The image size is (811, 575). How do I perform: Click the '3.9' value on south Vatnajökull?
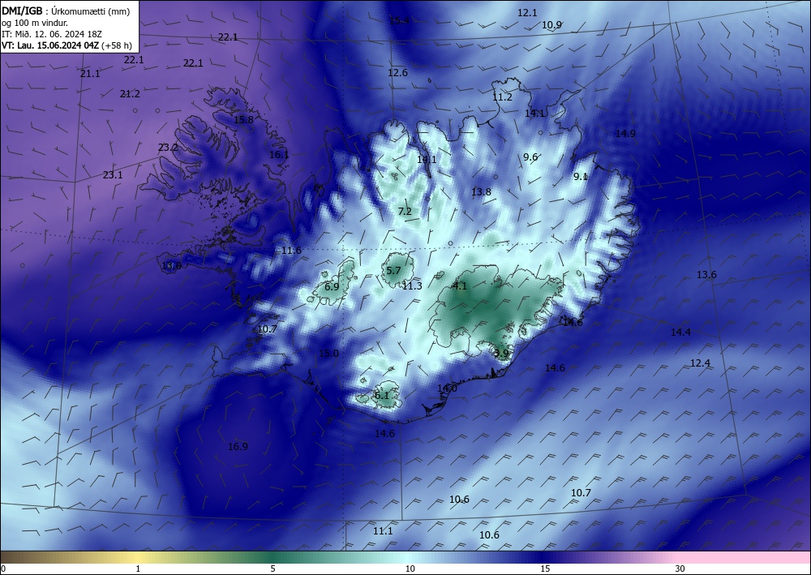tap(501, 353)
